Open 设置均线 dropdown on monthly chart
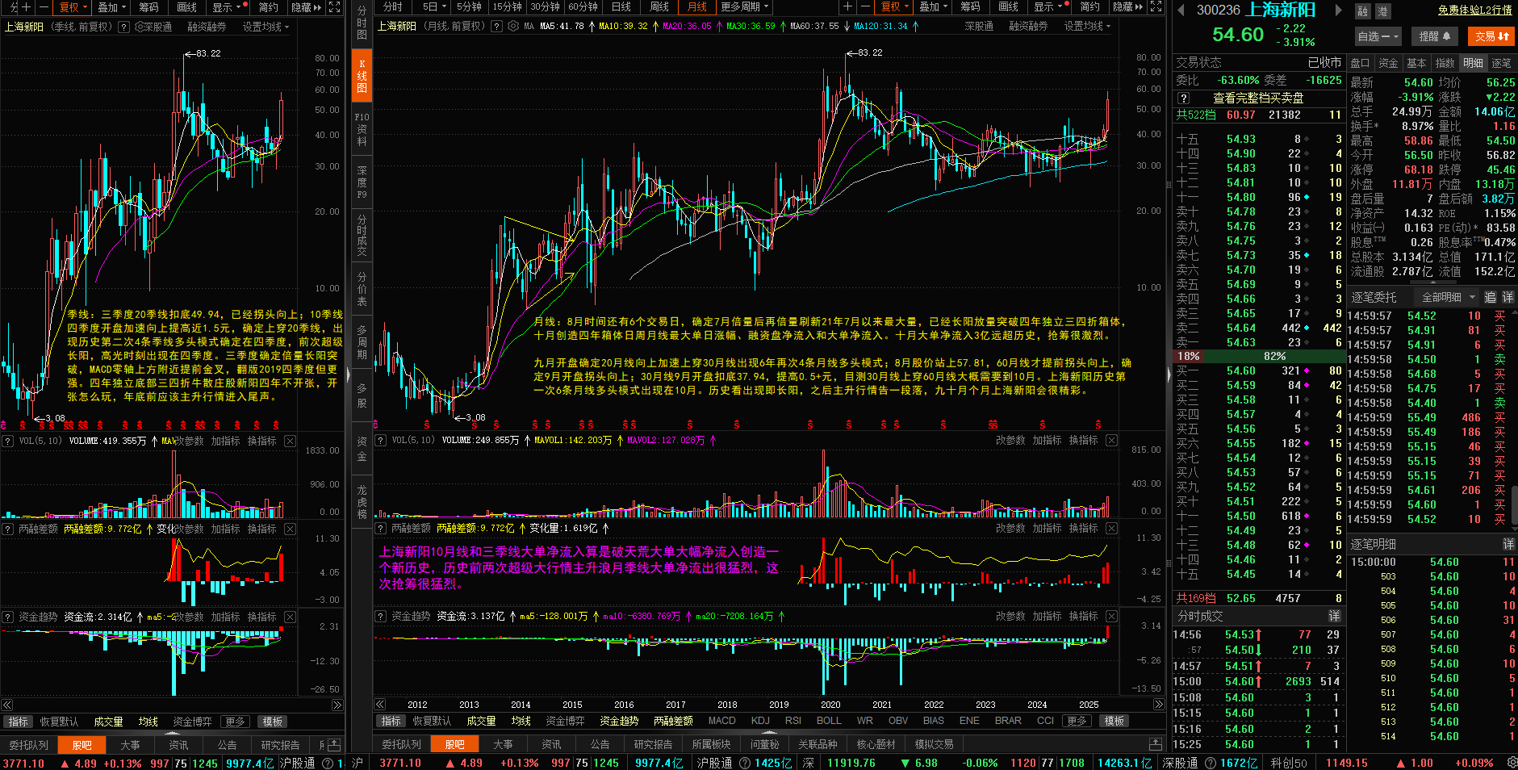 coord(1087,26)
